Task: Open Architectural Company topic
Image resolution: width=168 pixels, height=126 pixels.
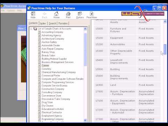Action: 53,38
